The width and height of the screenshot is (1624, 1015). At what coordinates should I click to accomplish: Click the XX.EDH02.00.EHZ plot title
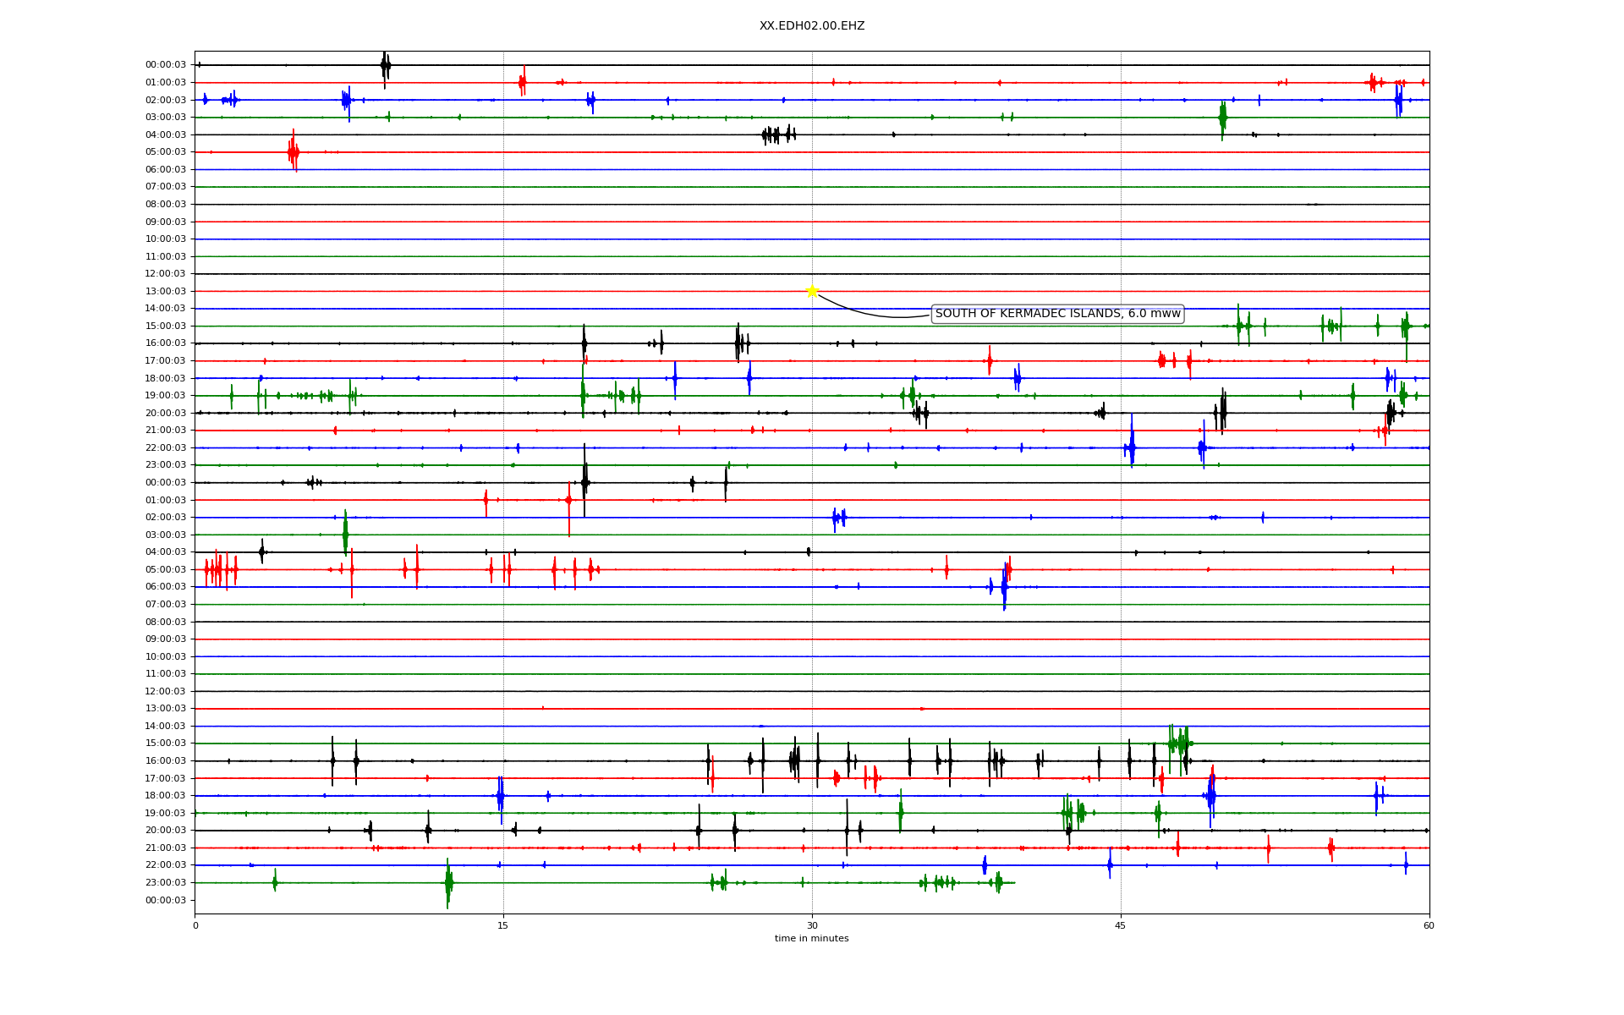(x=811, y=26)
